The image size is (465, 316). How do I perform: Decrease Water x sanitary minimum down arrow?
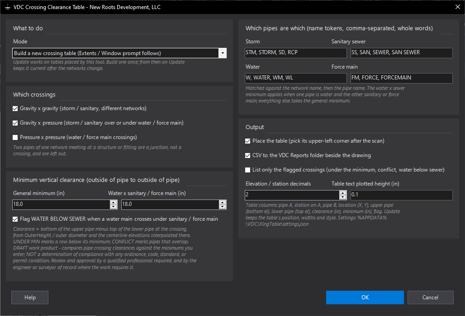click(x=223, y=207)
